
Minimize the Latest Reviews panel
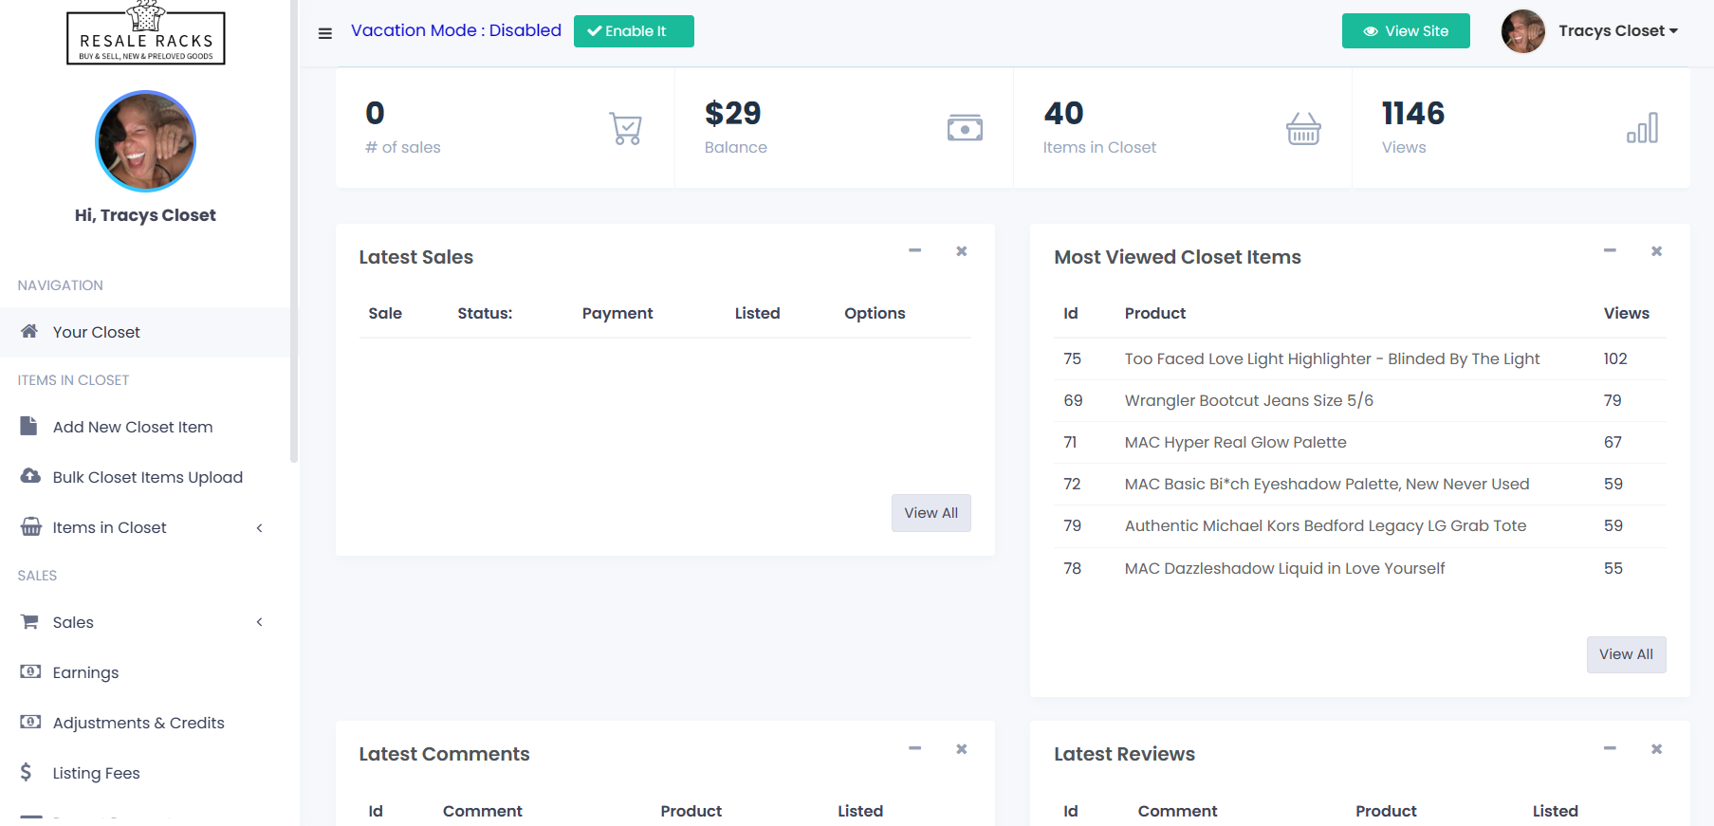pyautogui.click(x=1610, y=748)
